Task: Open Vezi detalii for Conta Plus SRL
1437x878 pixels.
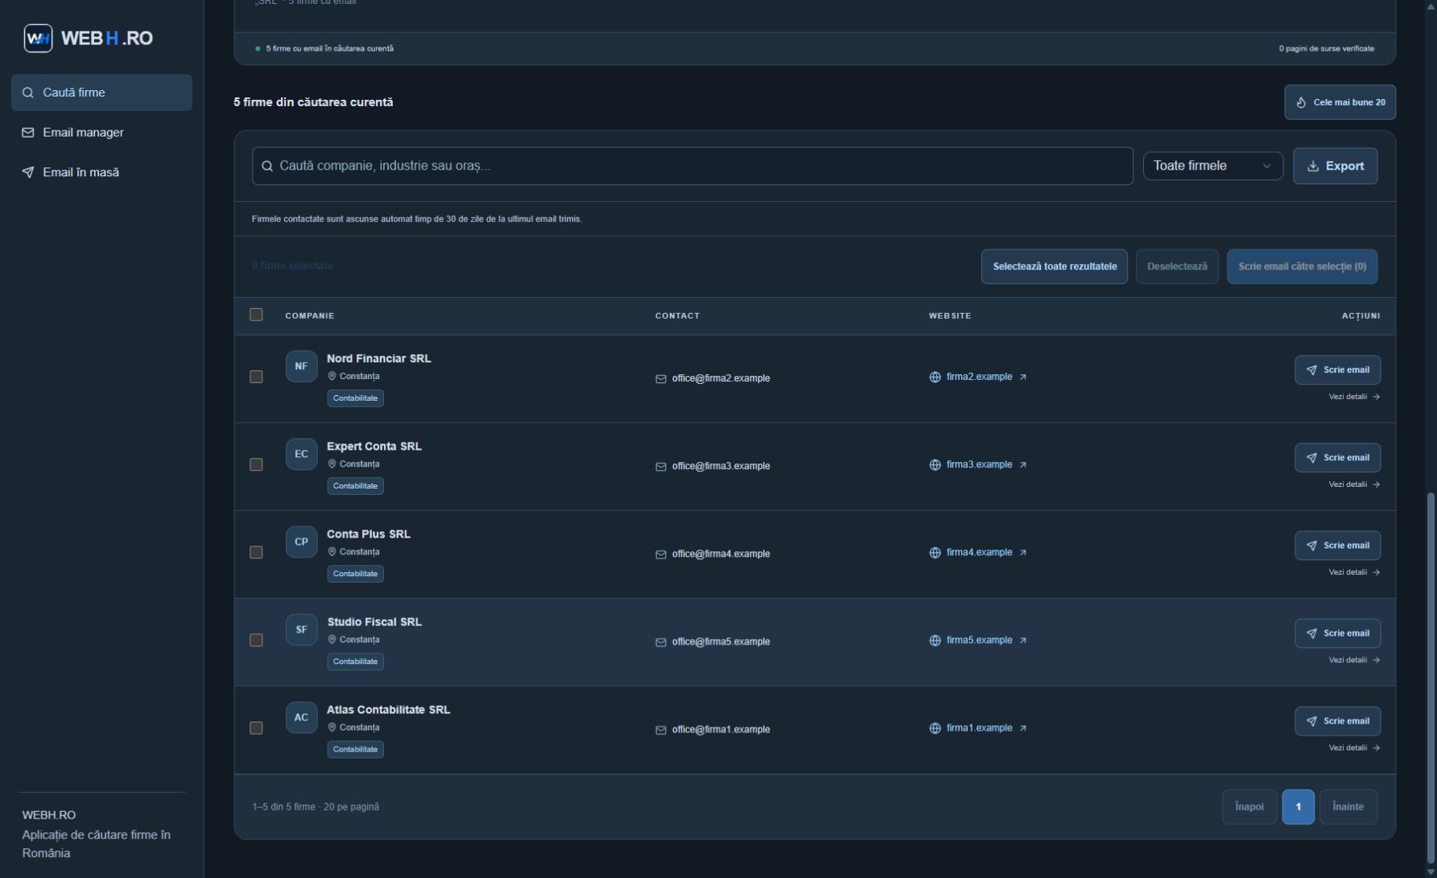Action: [1354, 572]
